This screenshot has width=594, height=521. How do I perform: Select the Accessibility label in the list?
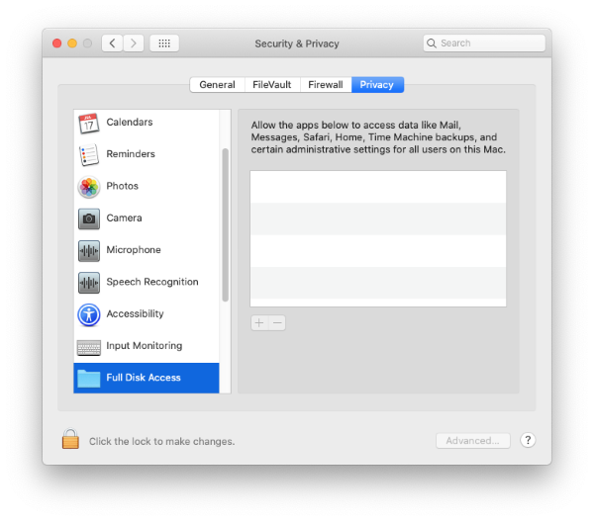point(136,313)
